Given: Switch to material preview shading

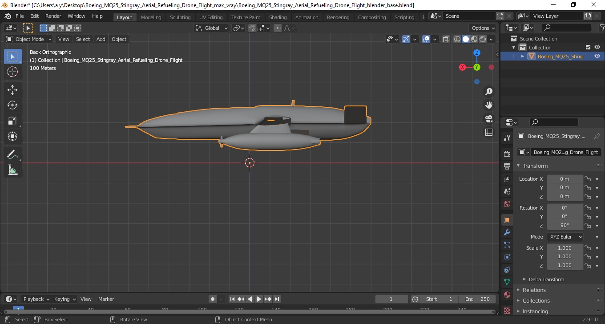Looking at the screenshot, I should pos(474,39).
